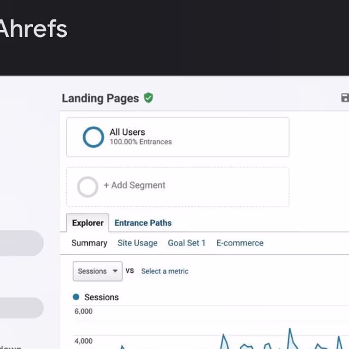Click the 100.00% Entrances text
The image size is (349, 349).
click(140, 142)
